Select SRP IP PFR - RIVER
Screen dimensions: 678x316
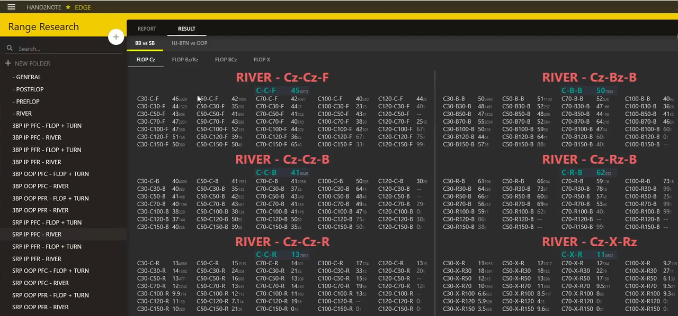[x=37, y=259]
